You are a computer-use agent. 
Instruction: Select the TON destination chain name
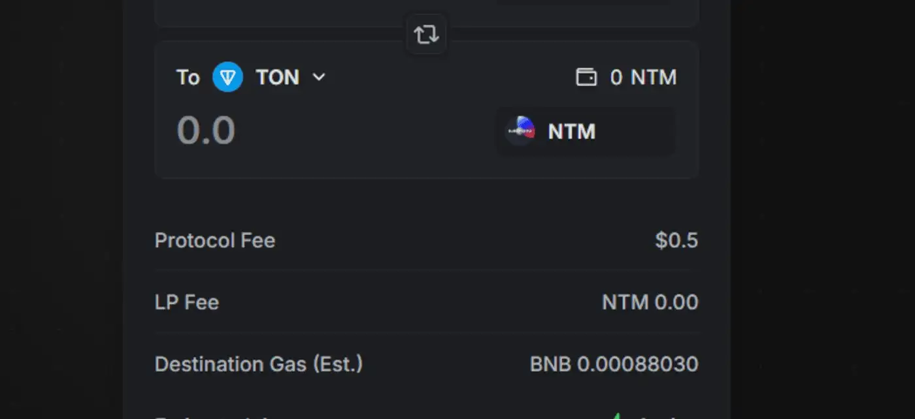(x=277, y=78)
